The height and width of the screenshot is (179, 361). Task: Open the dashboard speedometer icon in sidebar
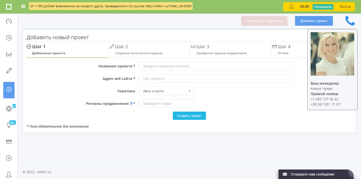(9, 21)
